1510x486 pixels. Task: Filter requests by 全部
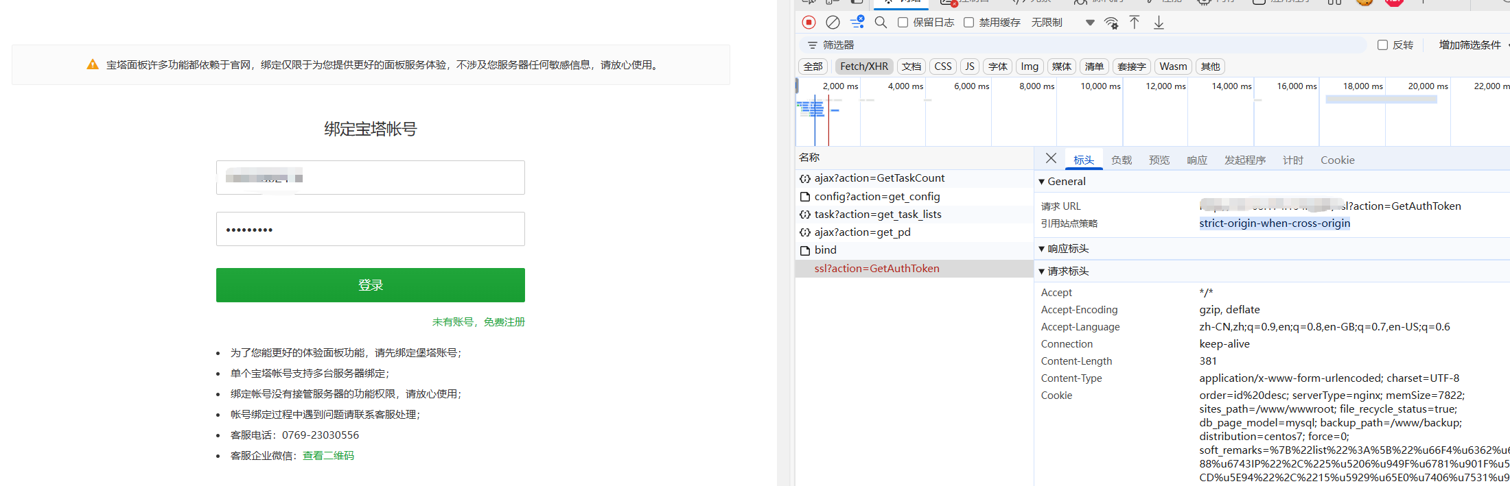813,66
